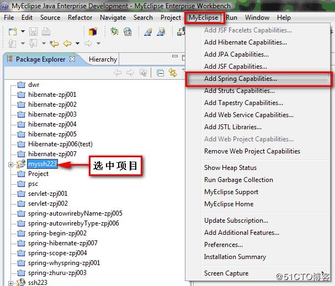Click Package Explorer Forward navigation arrow

130,73
